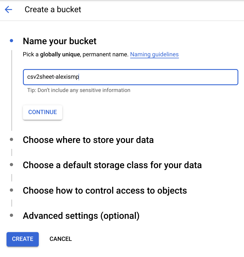This screenshot has width=244, height=257.
Task: Select the storage class step bullet
Action: coord(12,164)
